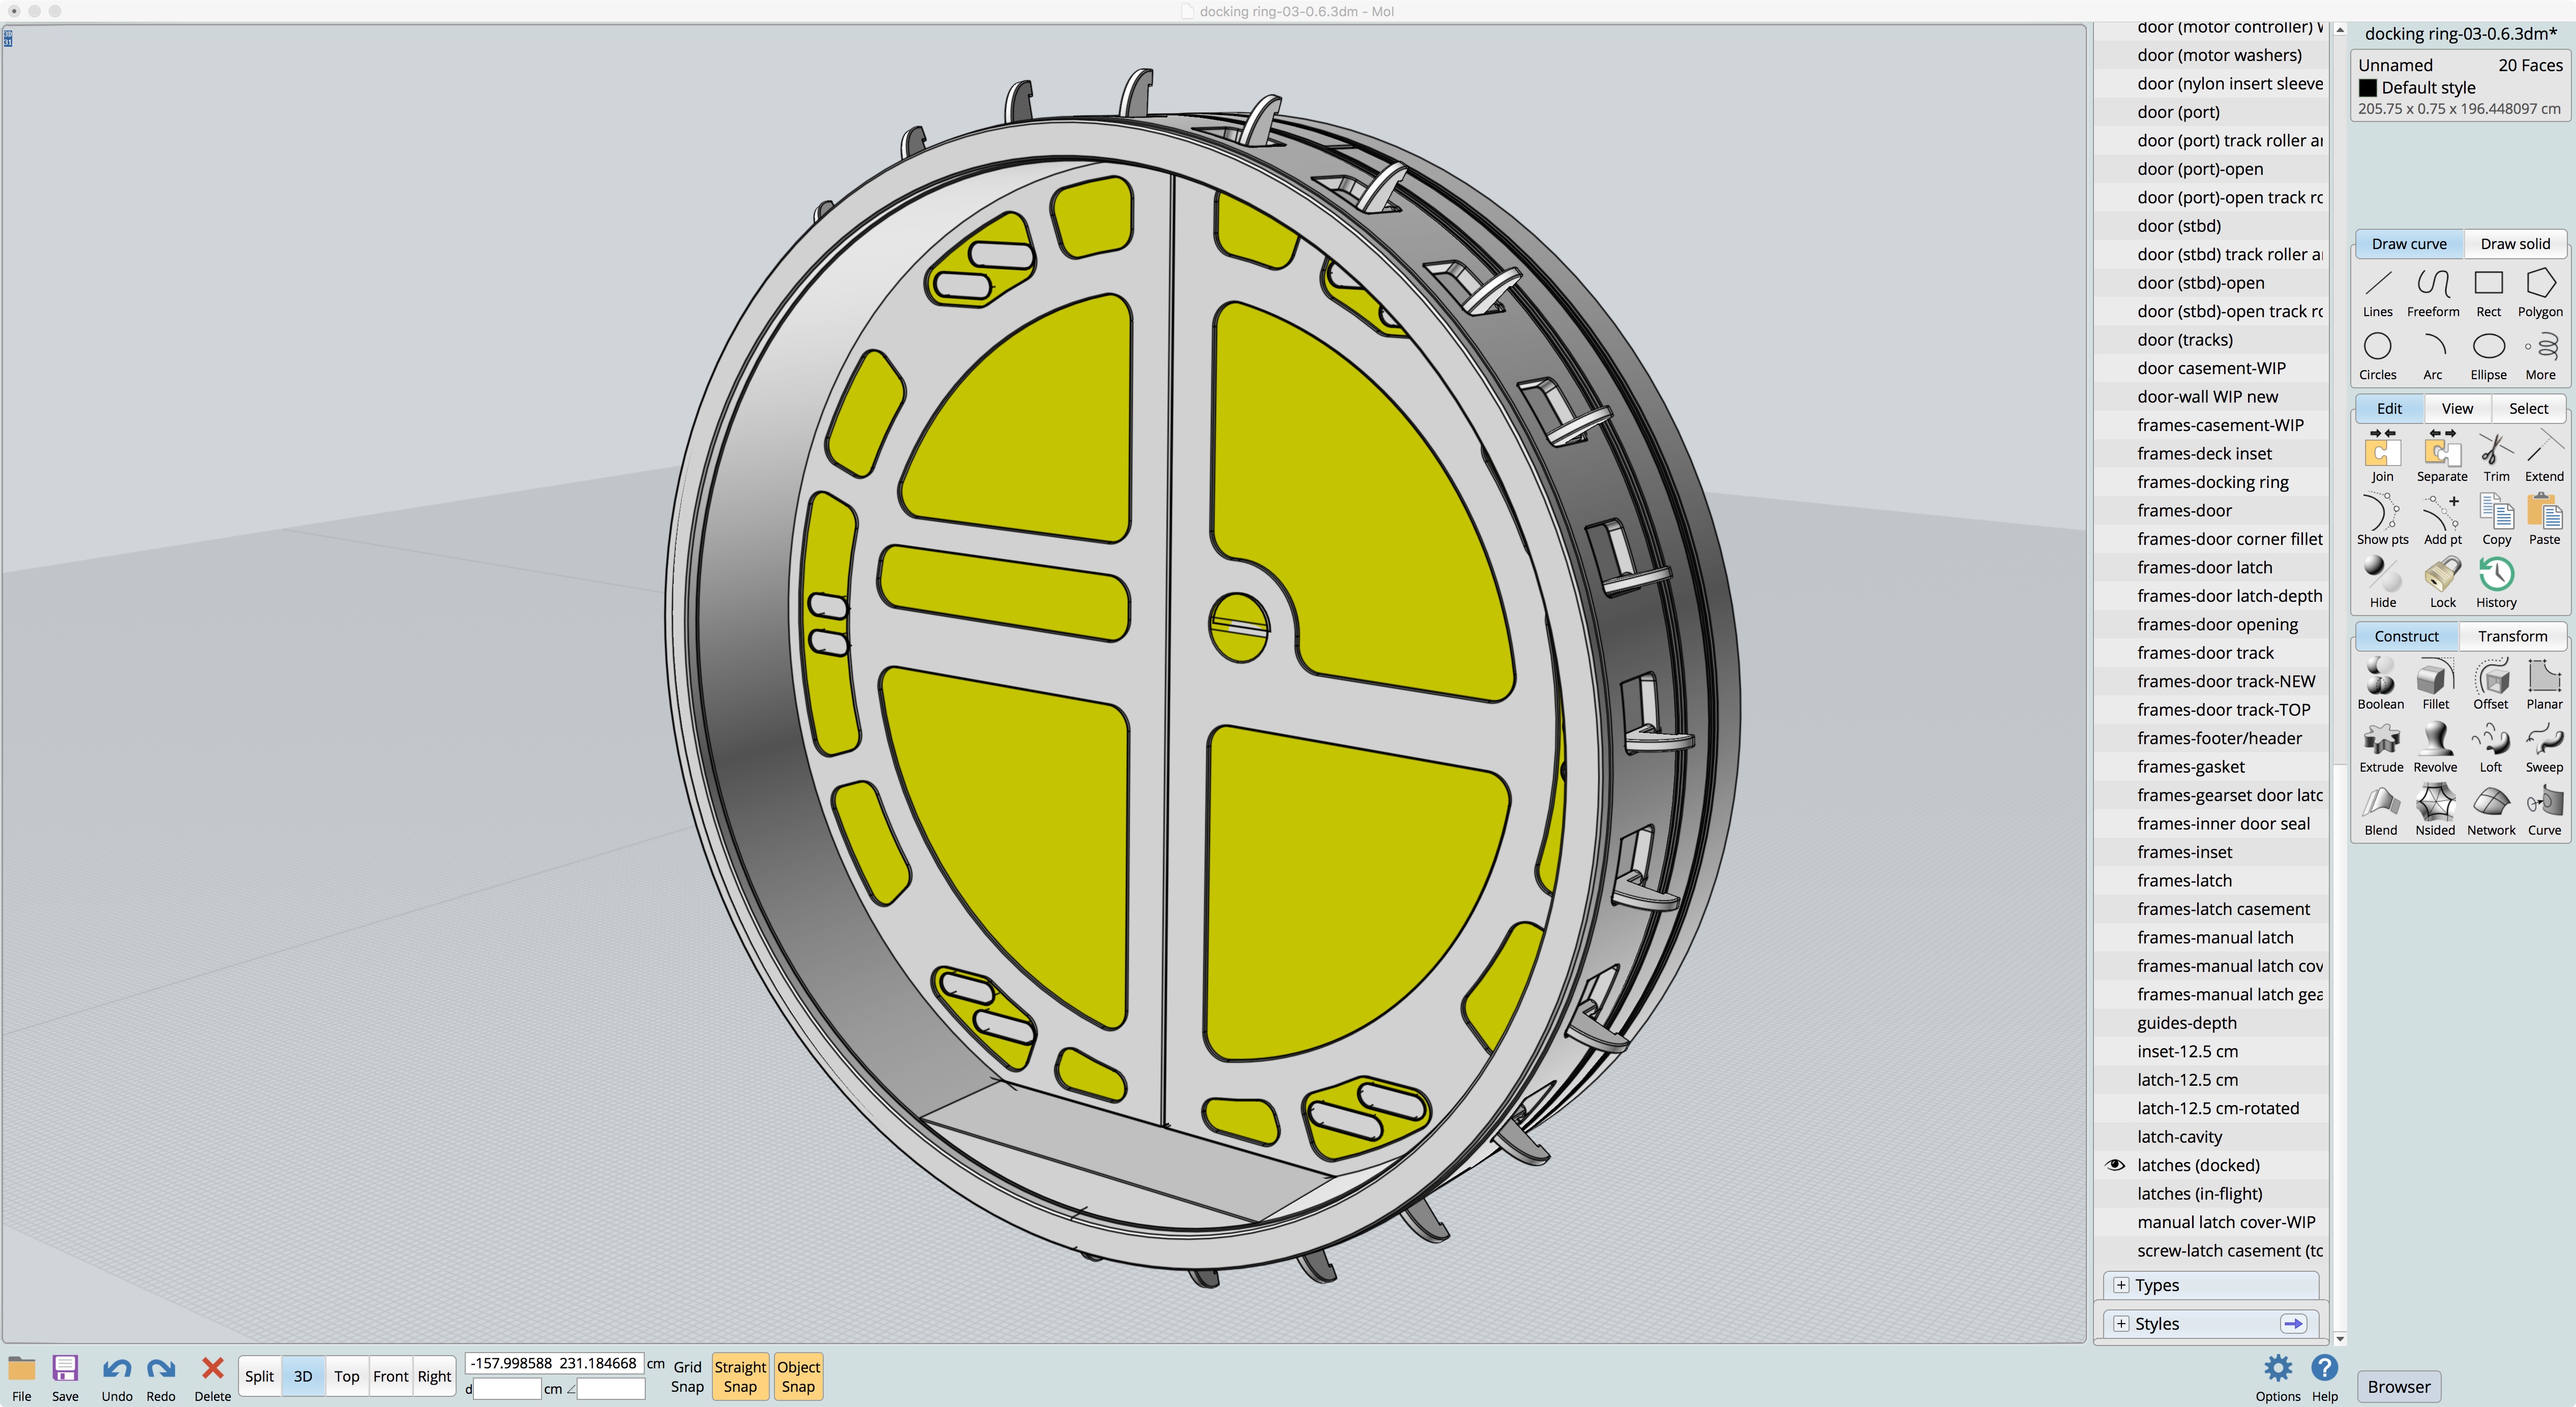
Task: Hide the latches (docked) layer
Action: (2115, 1165)
